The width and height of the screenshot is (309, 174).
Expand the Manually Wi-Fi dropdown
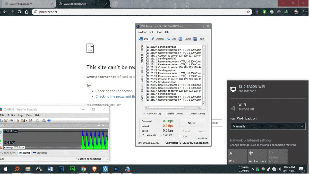coord(268,126)
